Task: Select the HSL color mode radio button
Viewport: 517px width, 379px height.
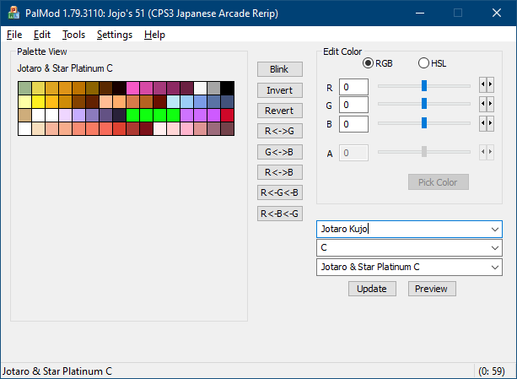Action: [423, 63]
